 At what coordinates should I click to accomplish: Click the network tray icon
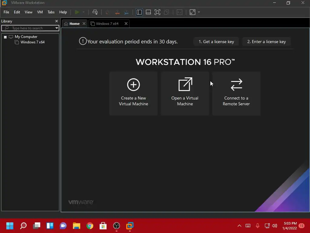click(267, 226)
